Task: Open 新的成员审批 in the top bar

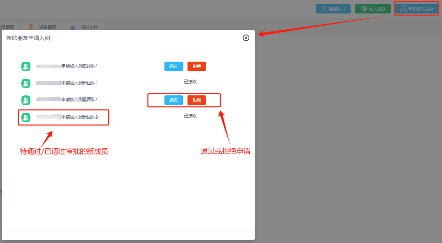Action: 417,9
